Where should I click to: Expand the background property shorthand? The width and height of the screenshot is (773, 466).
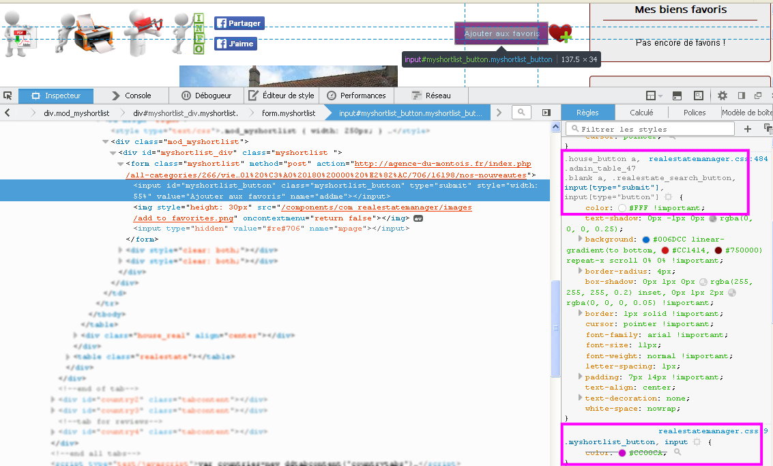click(x=580, y=239)
